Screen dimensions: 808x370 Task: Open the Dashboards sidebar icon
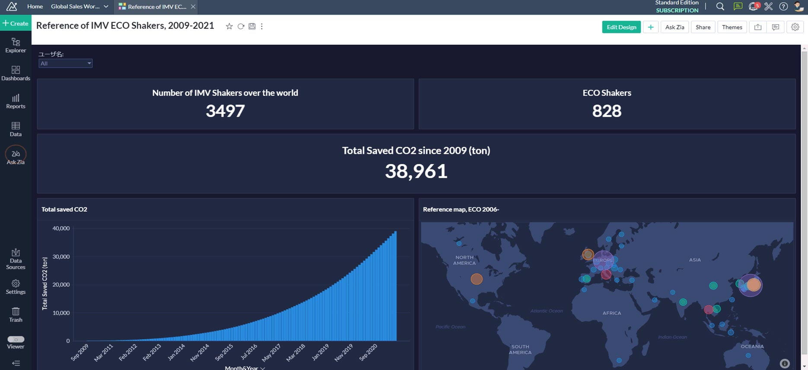click(16, 73)
